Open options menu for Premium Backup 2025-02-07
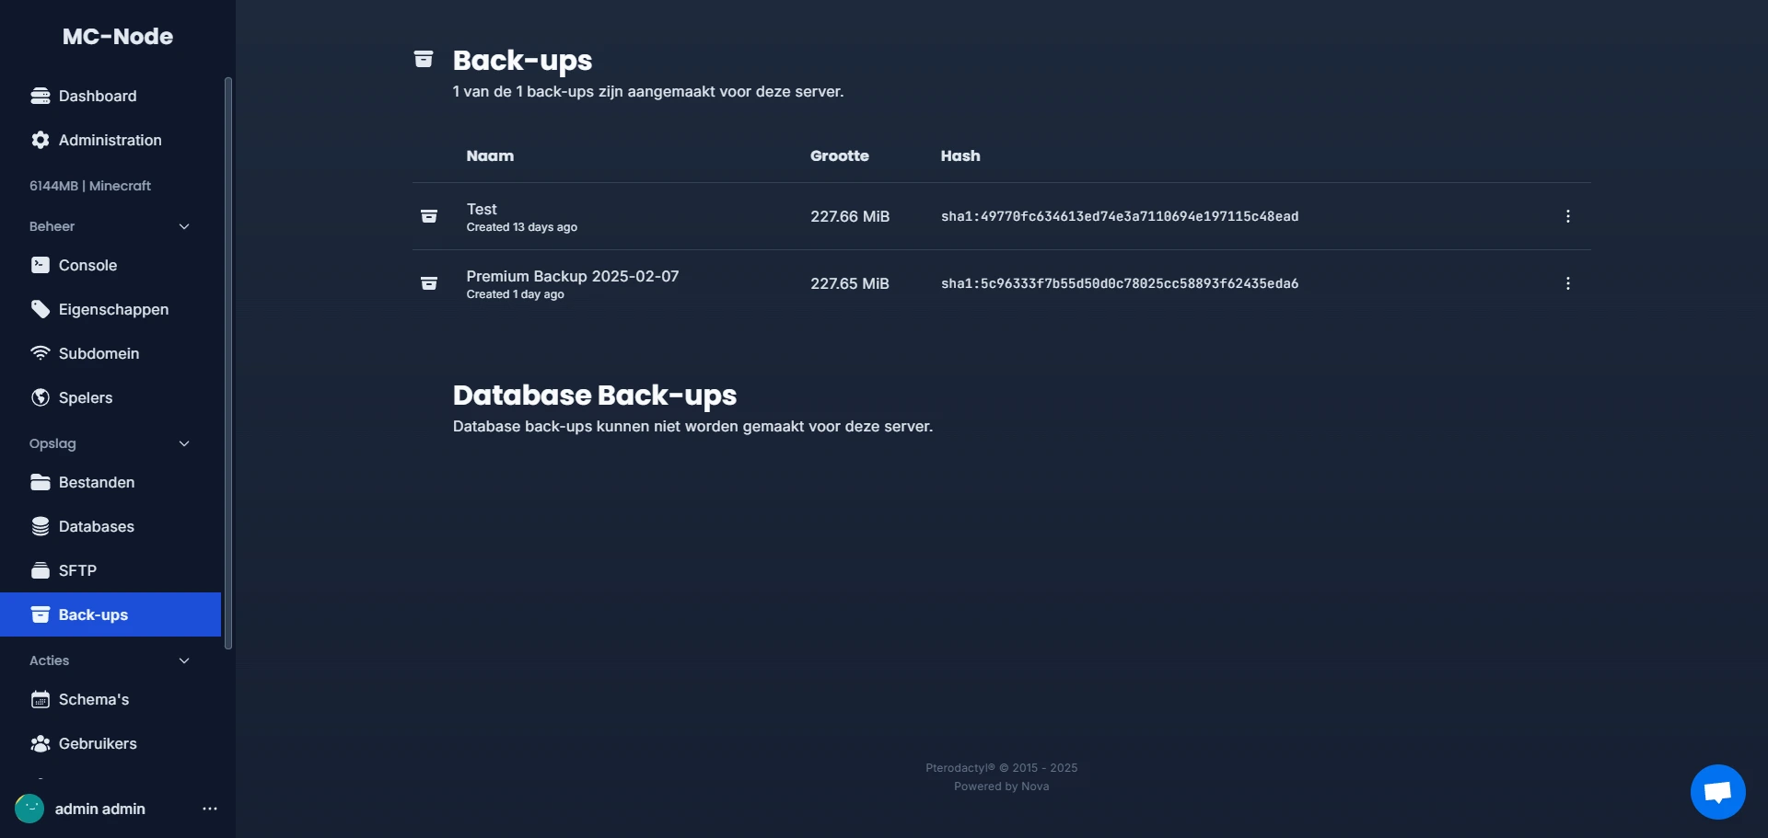Screen dimensions: 1768x838 point(1568,283)
